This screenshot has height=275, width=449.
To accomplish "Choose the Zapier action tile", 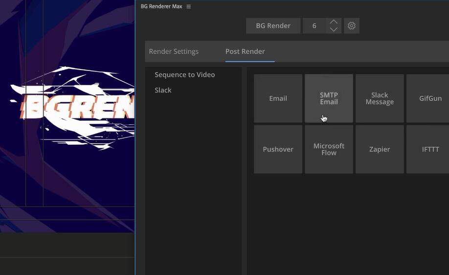I will (380, 149).
